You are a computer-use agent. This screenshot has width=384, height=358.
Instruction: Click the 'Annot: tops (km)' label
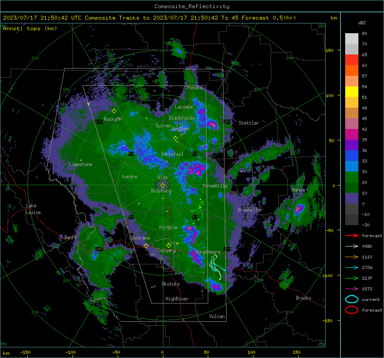click(x=30, y=29)
